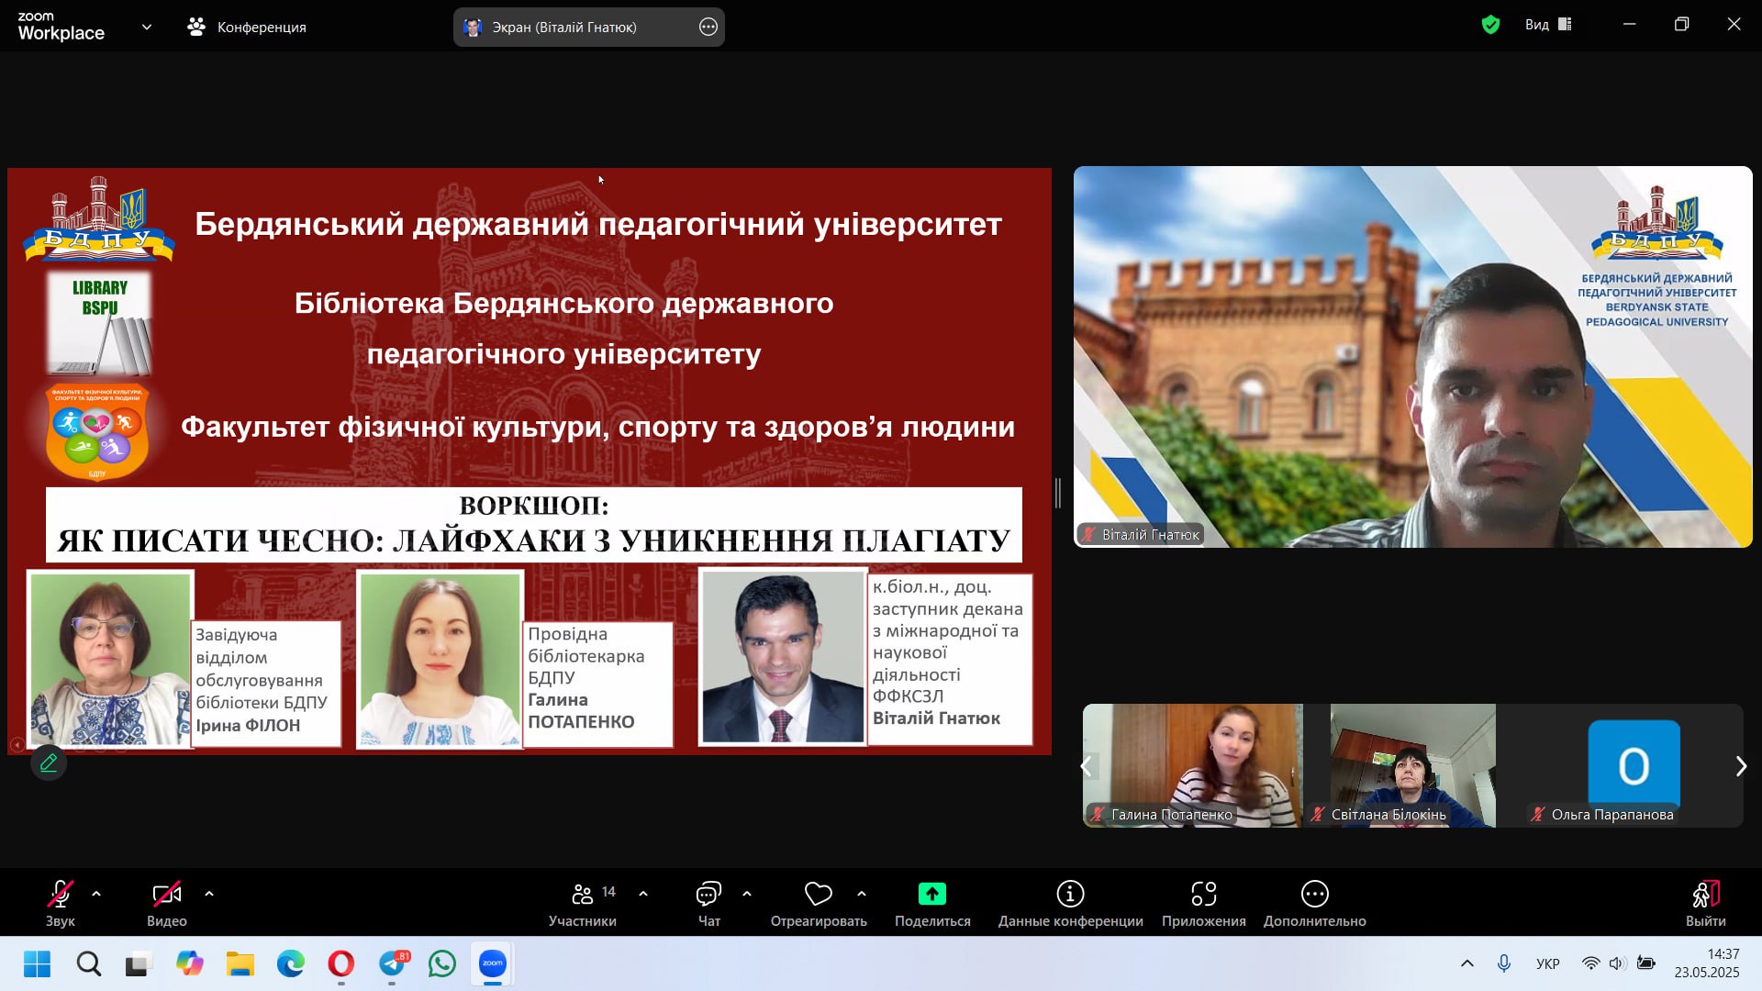Open Zoom Workplace dropdown chevron

click(x=147, y=28)
